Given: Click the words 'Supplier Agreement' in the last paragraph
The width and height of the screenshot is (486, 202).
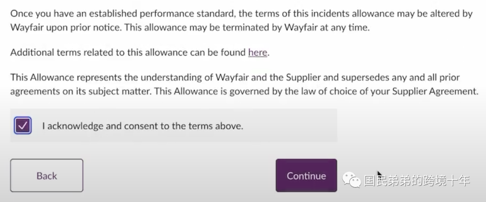Looking at the screenshot, I should 435,92.
